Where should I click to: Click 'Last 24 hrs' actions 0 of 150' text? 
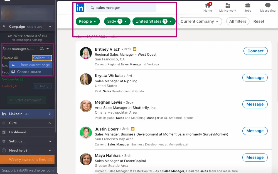click(27, 36)
